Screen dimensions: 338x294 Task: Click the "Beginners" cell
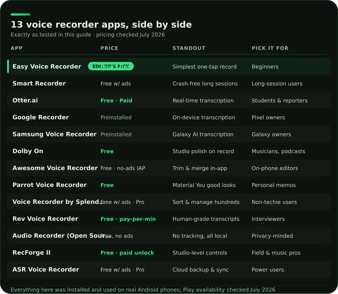pyautogui.click(x=265, y=67)
